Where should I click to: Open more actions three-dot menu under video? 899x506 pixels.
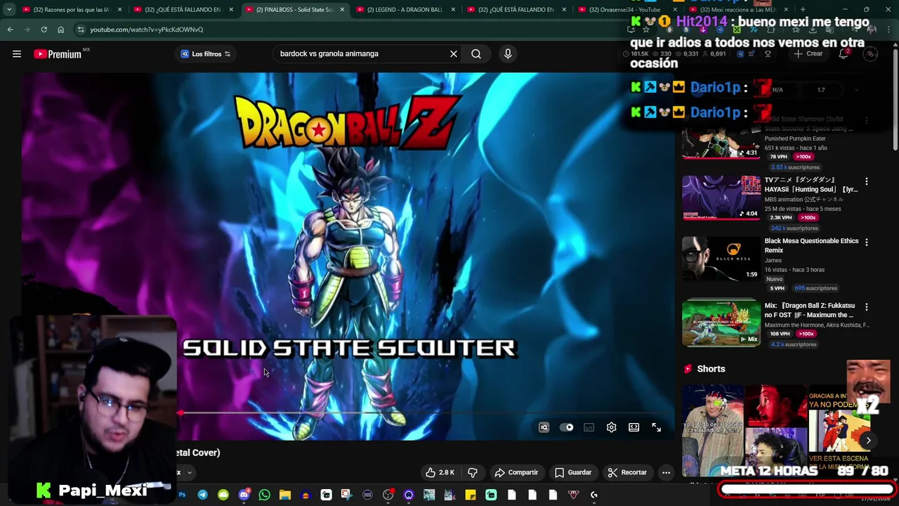click(666, 472)
